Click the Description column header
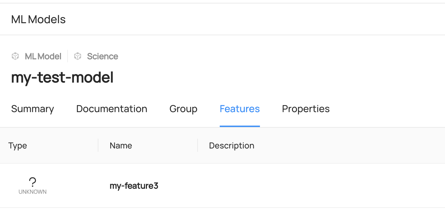This screenshot has width=445, height=218. (x=232, y=145)
